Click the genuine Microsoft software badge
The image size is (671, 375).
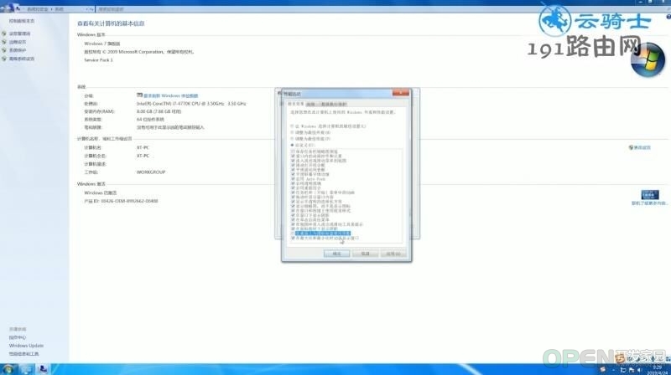click(x=649, y=195)
